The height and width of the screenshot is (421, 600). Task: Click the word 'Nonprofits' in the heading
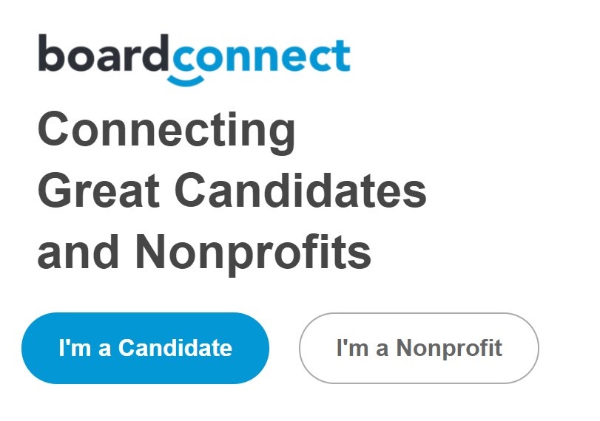coord(253,253)
